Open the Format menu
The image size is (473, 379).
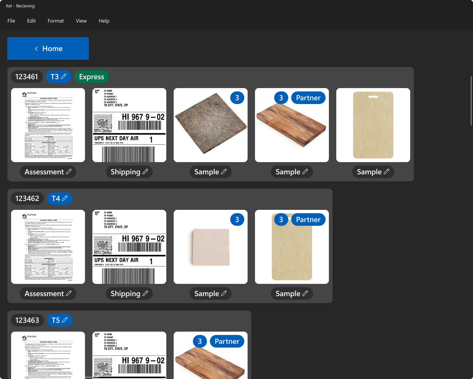(56, 21)
